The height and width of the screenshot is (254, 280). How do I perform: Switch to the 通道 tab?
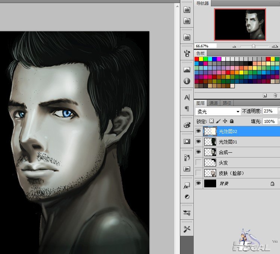214,103
